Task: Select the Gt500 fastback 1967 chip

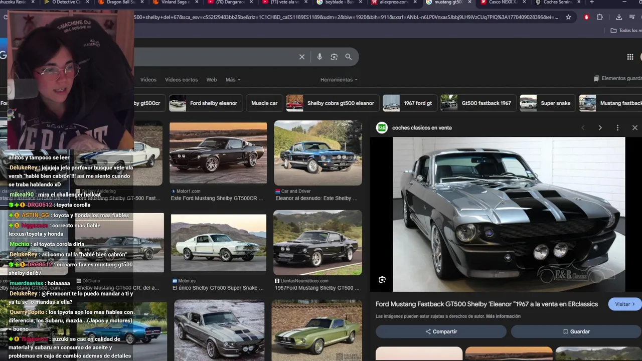Action: tap(478, 103)
